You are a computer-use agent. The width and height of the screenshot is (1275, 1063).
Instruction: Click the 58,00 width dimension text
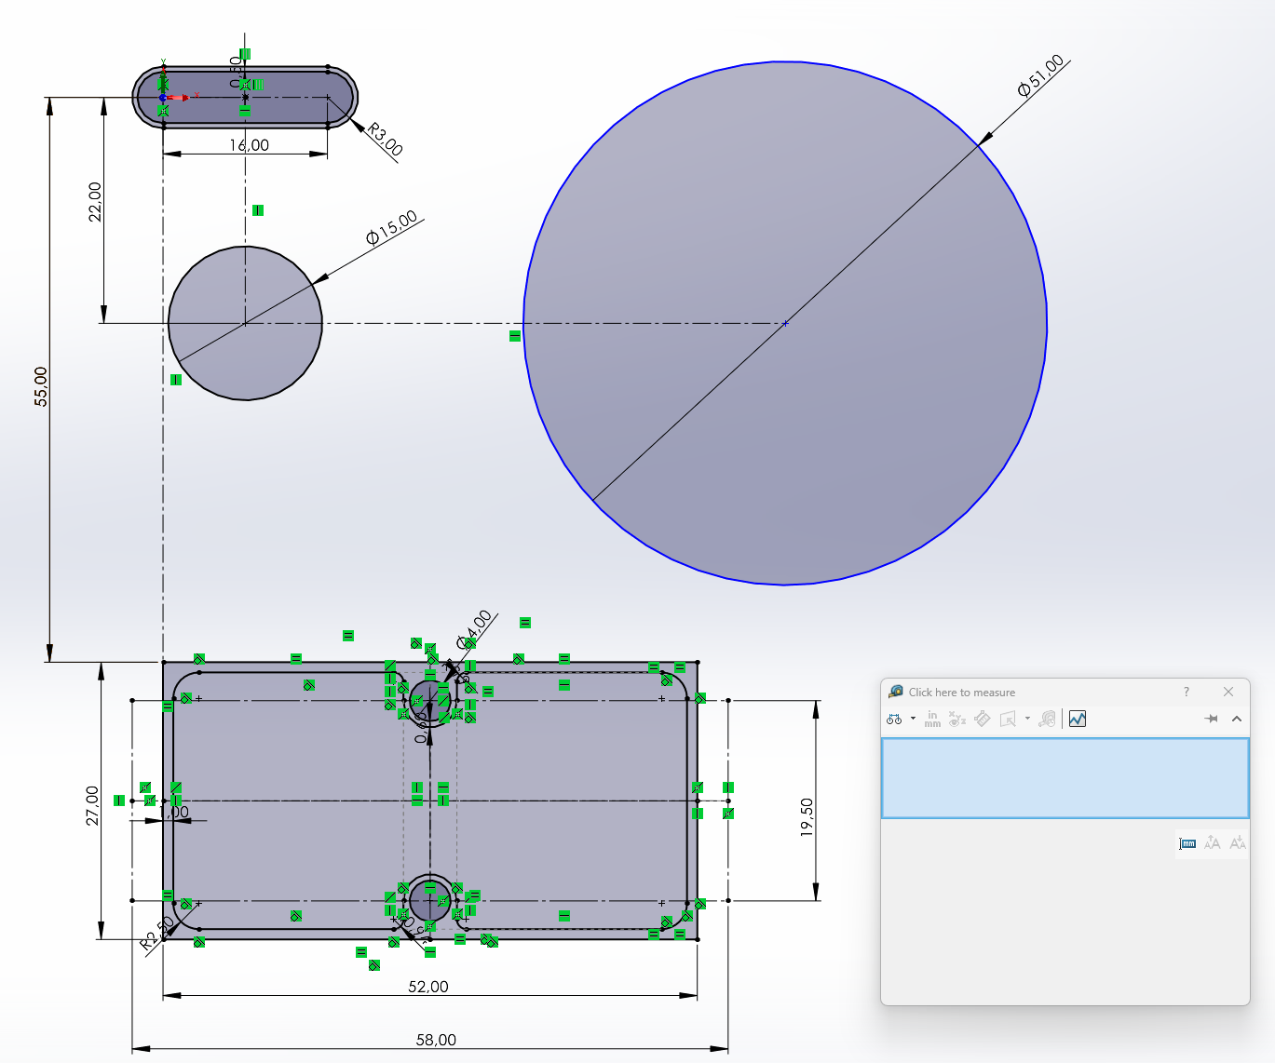pos(436,1040)
